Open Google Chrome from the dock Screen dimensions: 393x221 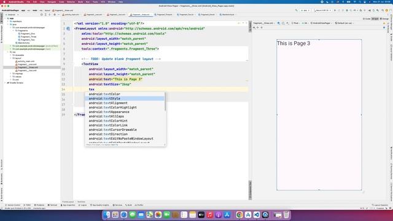(239, 215)
